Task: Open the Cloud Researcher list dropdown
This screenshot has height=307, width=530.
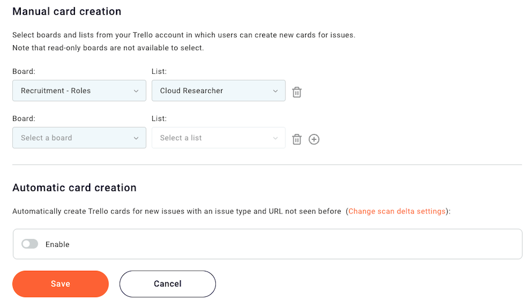Action: click(x=218, y=91)
